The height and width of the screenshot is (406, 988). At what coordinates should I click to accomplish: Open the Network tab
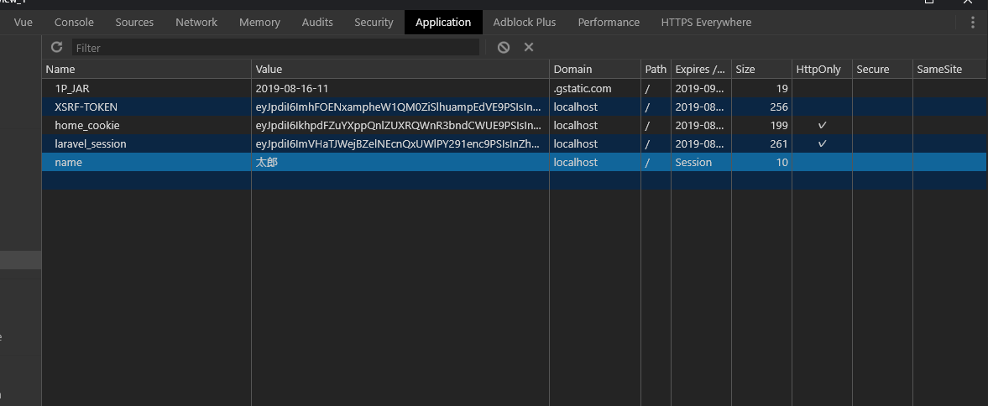point(196,23)
